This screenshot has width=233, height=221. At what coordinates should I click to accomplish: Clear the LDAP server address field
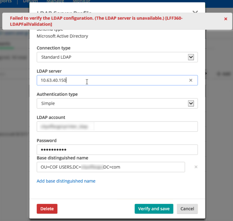[191, 80]
